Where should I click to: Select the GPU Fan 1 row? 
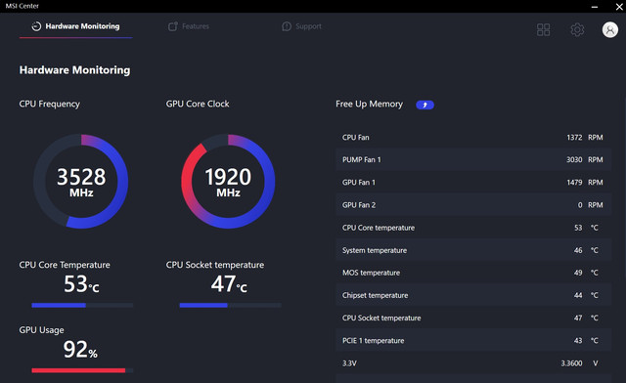(473, 183)
